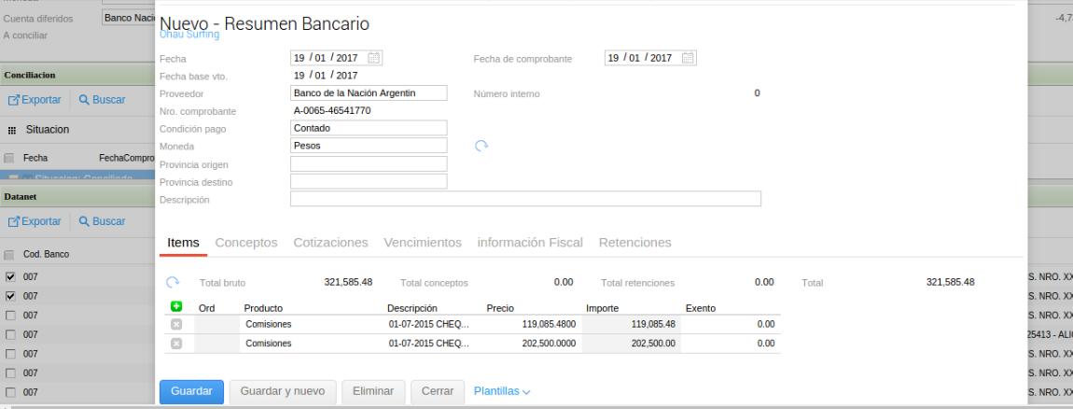
Task: Open the Moneda Pesos selector
Action: 369,146
